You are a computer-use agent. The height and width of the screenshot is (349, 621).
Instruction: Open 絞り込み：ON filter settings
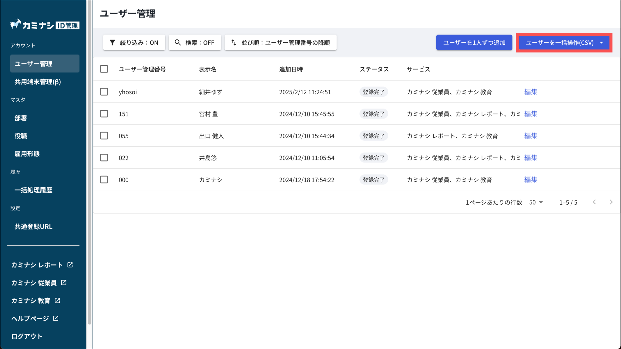click(x=134, y=42)
